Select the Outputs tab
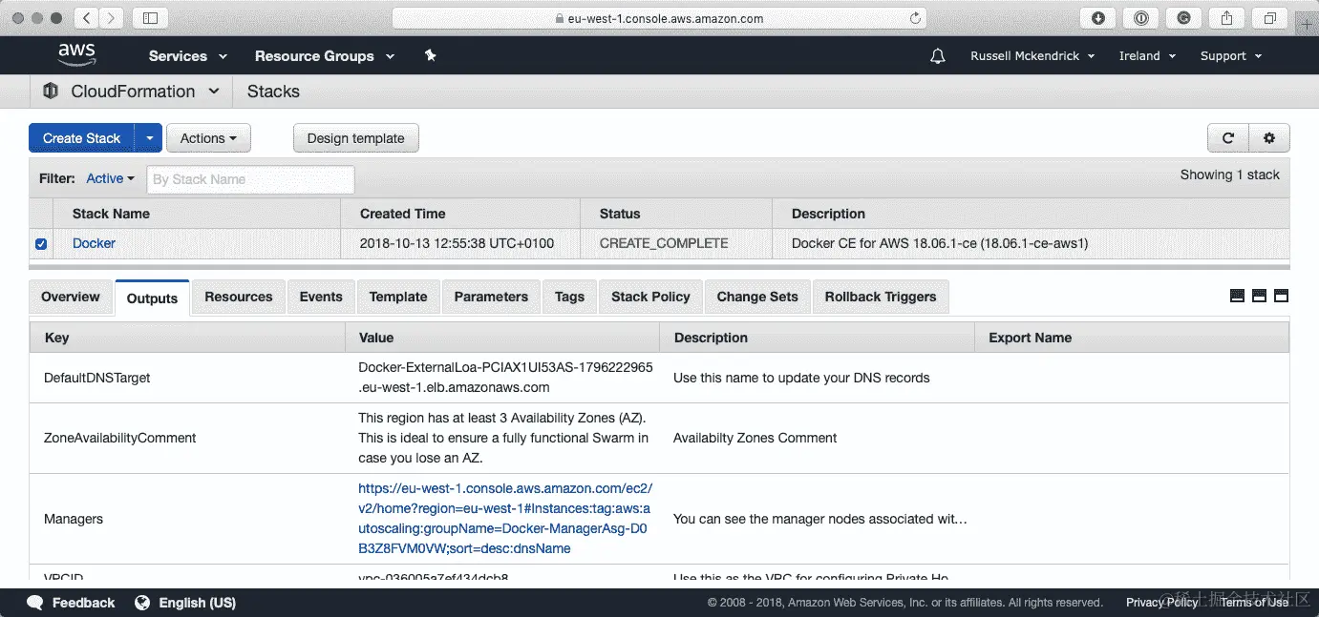The image size is (1319, 617). [x=152, y=298]
